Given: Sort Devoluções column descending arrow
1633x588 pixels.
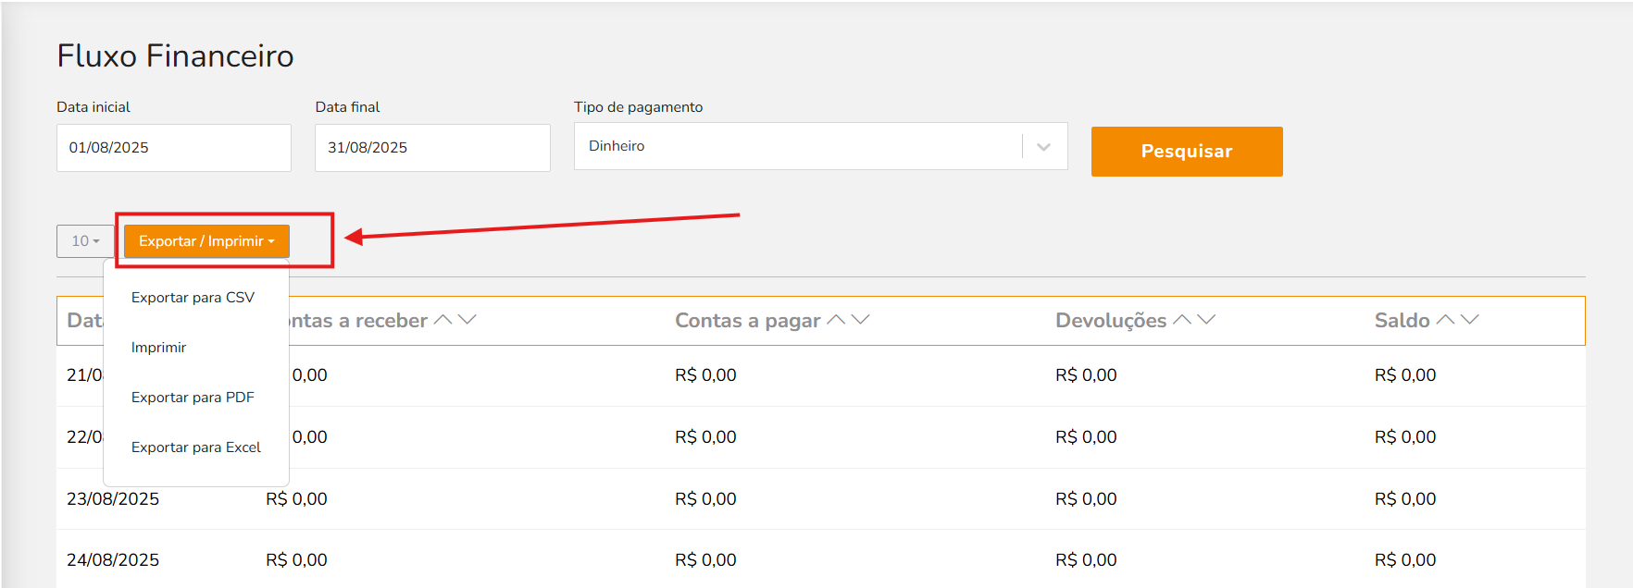Looking at the screenshot, I should (x=1206, y=320).
